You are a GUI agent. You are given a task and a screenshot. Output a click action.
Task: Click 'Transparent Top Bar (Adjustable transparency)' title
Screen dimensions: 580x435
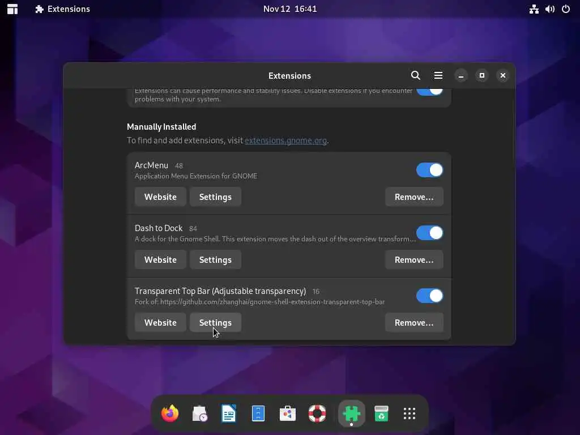(220, 291)
